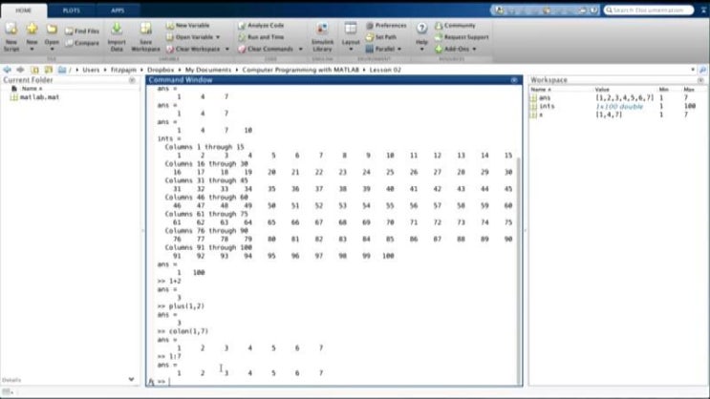Click the fx function browser icon

(151, 382)
